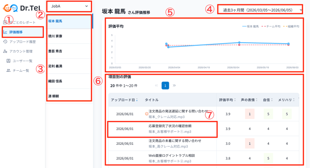Select member 豊臣 秀吉 in the list

(69, 51)
